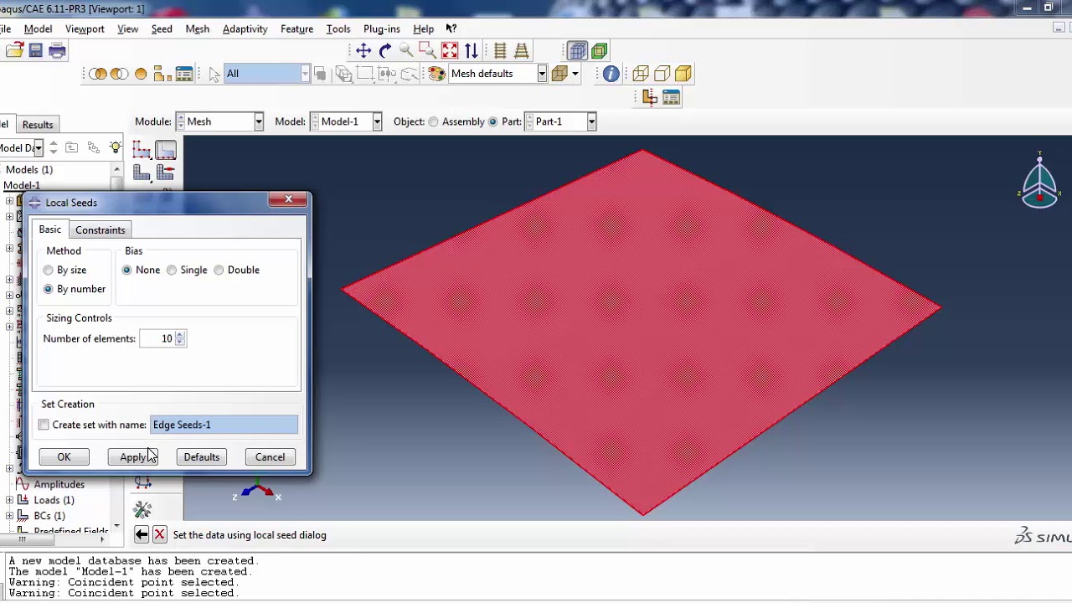1072x603 pixels.
Task: Select the By size method radio button
Action: pyautogui.click(x=48, y=270)
